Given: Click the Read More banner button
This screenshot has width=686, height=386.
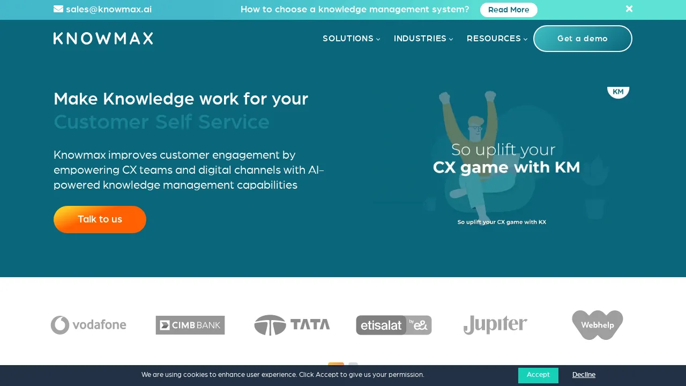Looking at the screenshot, I should (509, 10).
